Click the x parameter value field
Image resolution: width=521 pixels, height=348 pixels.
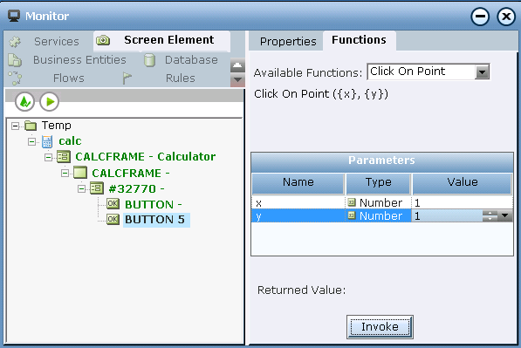tap(463, 202)
